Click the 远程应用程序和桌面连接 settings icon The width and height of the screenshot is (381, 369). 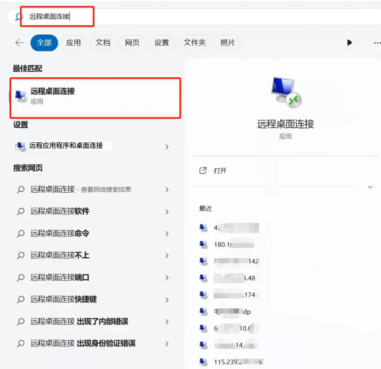click(20, 147)
